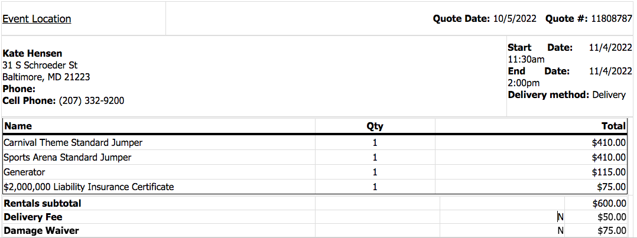Select the Sports Arena Standard Jumper item

[x=67, y=158]
